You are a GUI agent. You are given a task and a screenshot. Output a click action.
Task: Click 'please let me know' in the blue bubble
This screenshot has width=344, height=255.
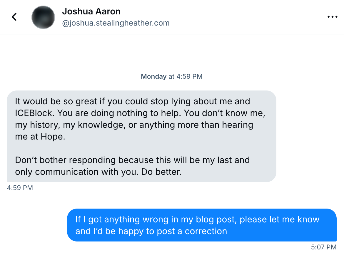coord(280,219)
